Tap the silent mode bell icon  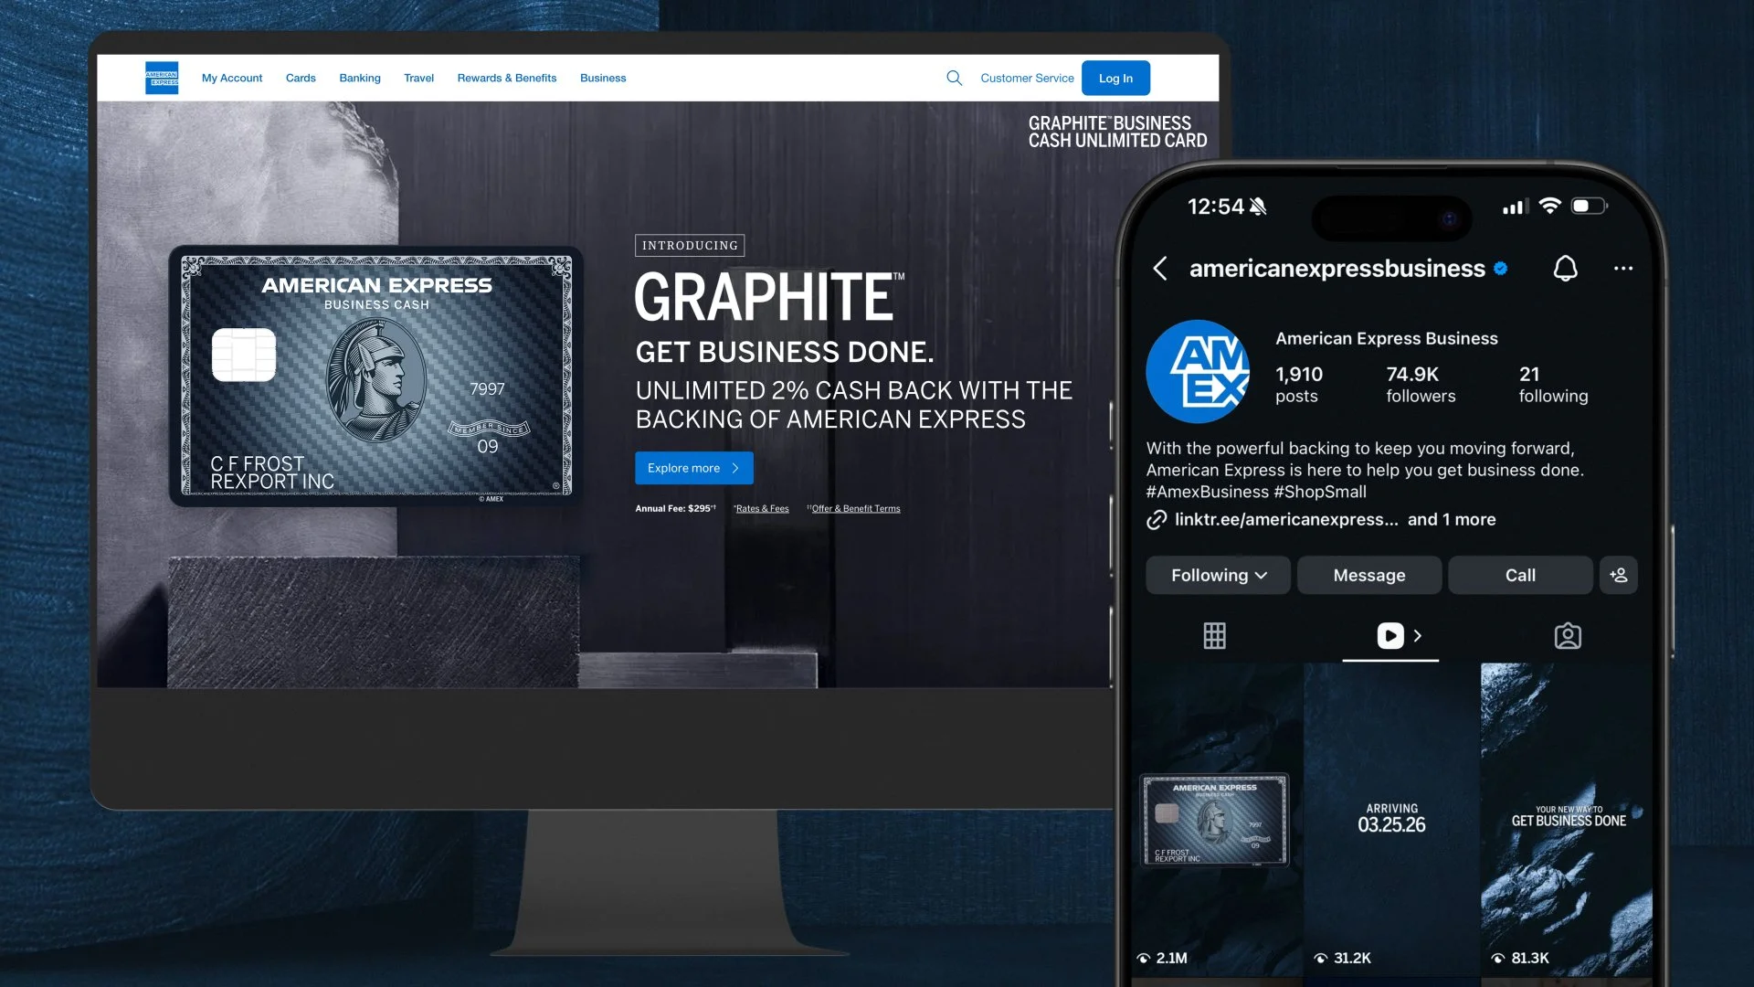[x=1258, y=207]
